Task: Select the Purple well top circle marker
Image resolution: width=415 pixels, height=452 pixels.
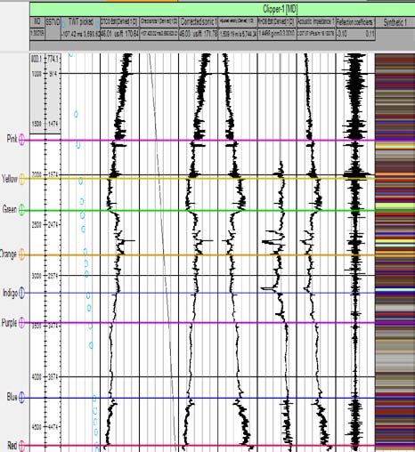Action: 21,323
